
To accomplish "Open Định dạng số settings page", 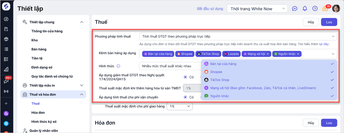I will point(42,67).
